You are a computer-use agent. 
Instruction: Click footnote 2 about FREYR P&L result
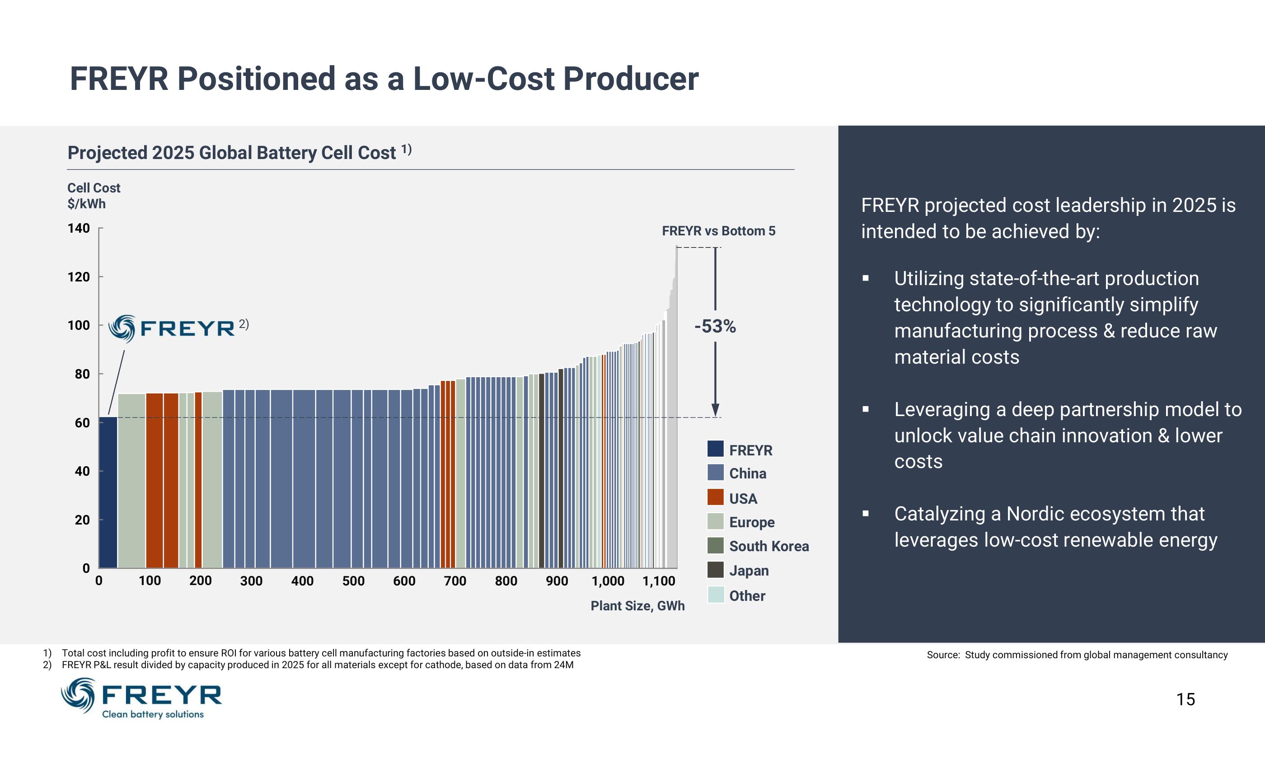pyautogui.click(x=309, y=665)
